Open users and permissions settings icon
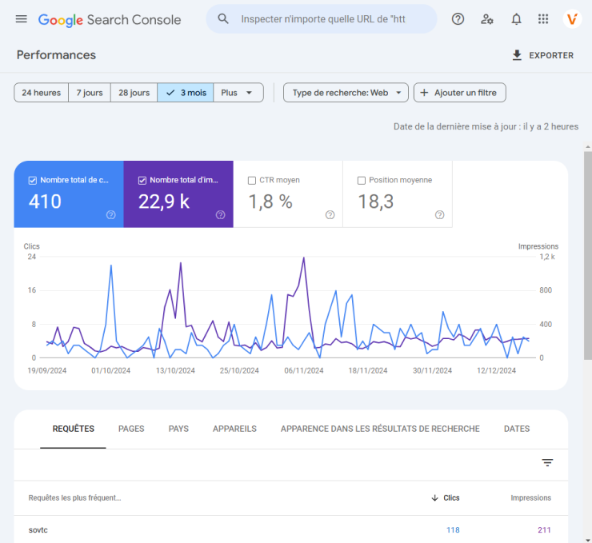The width and height of the screenshot is (592, 543). point(486,19)
